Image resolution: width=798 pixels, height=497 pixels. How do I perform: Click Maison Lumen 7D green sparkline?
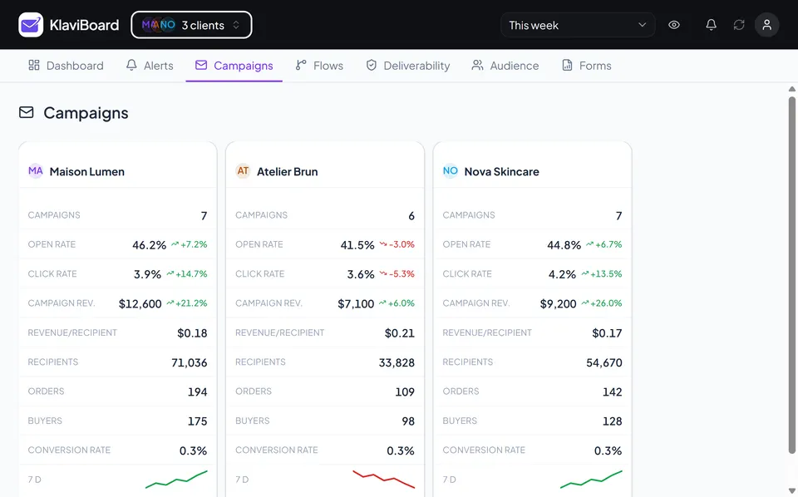(x=176, y=480)
